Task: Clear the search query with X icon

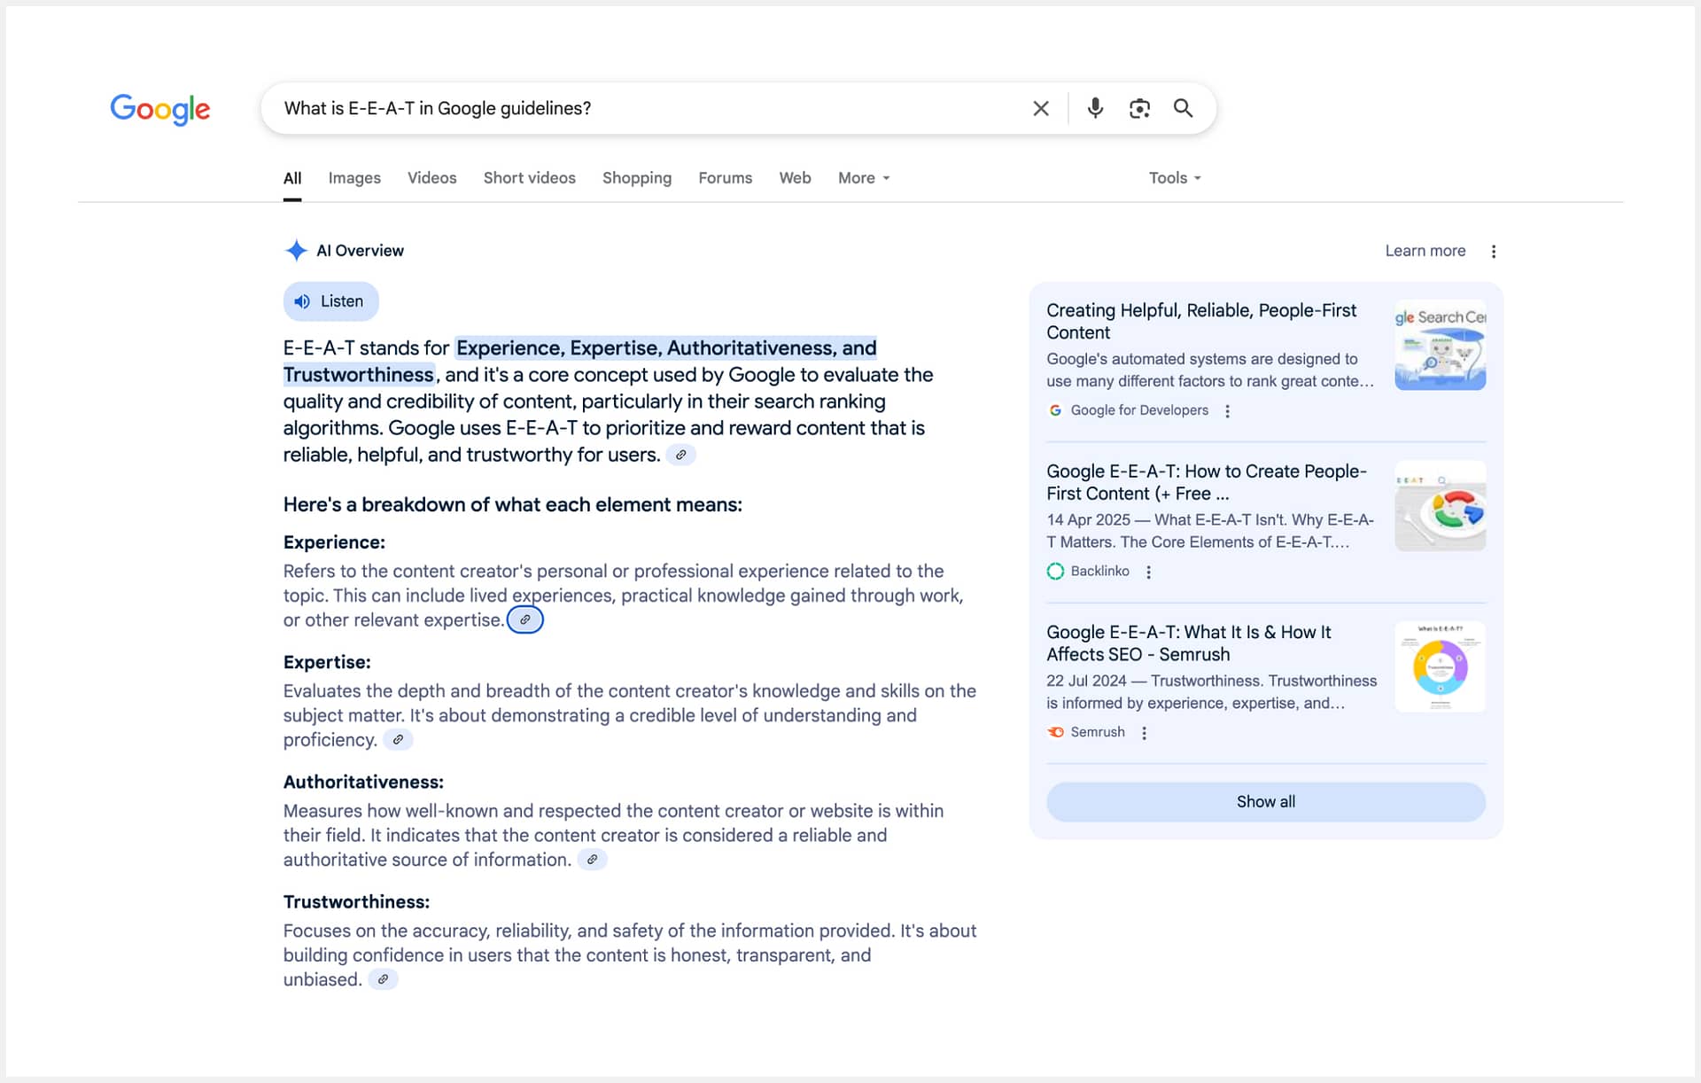Action: point(1041,108)
